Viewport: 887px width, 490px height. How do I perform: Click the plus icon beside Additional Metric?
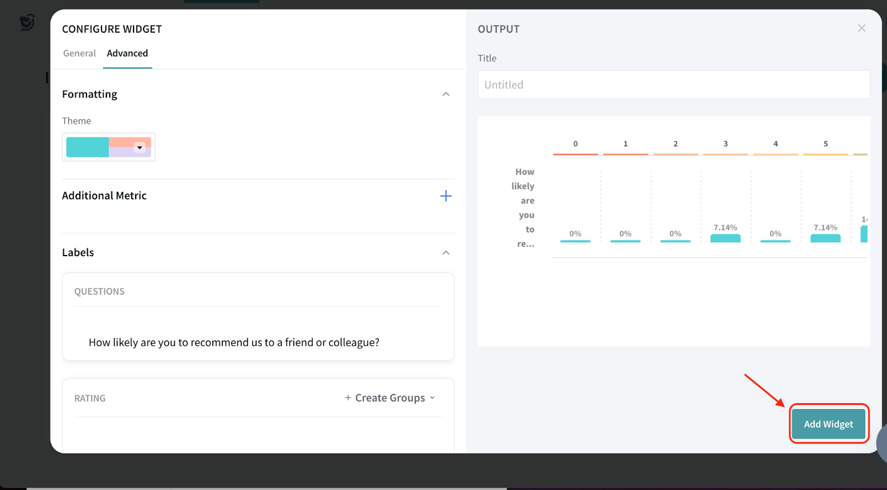(446, 196)
